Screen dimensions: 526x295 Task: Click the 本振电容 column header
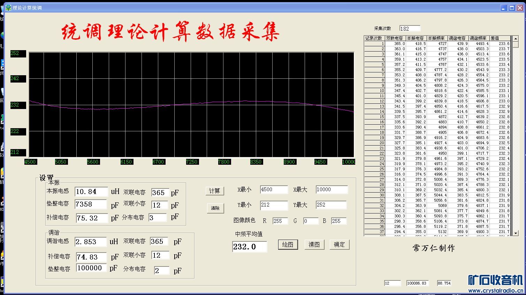tap(416, 38)
